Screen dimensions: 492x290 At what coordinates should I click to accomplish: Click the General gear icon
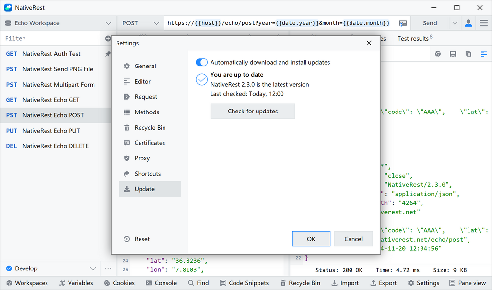tap(127, 66)
